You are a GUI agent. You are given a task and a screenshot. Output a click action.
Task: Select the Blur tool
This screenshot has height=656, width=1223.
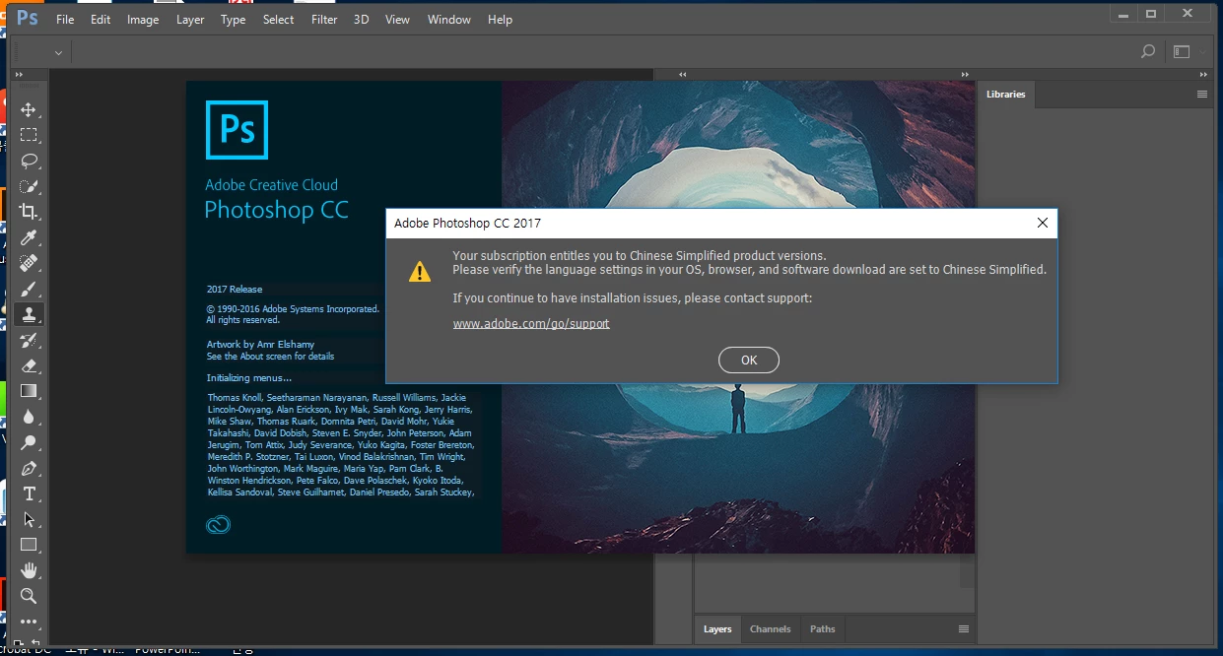pyautogui.click(x=29, y=417)
